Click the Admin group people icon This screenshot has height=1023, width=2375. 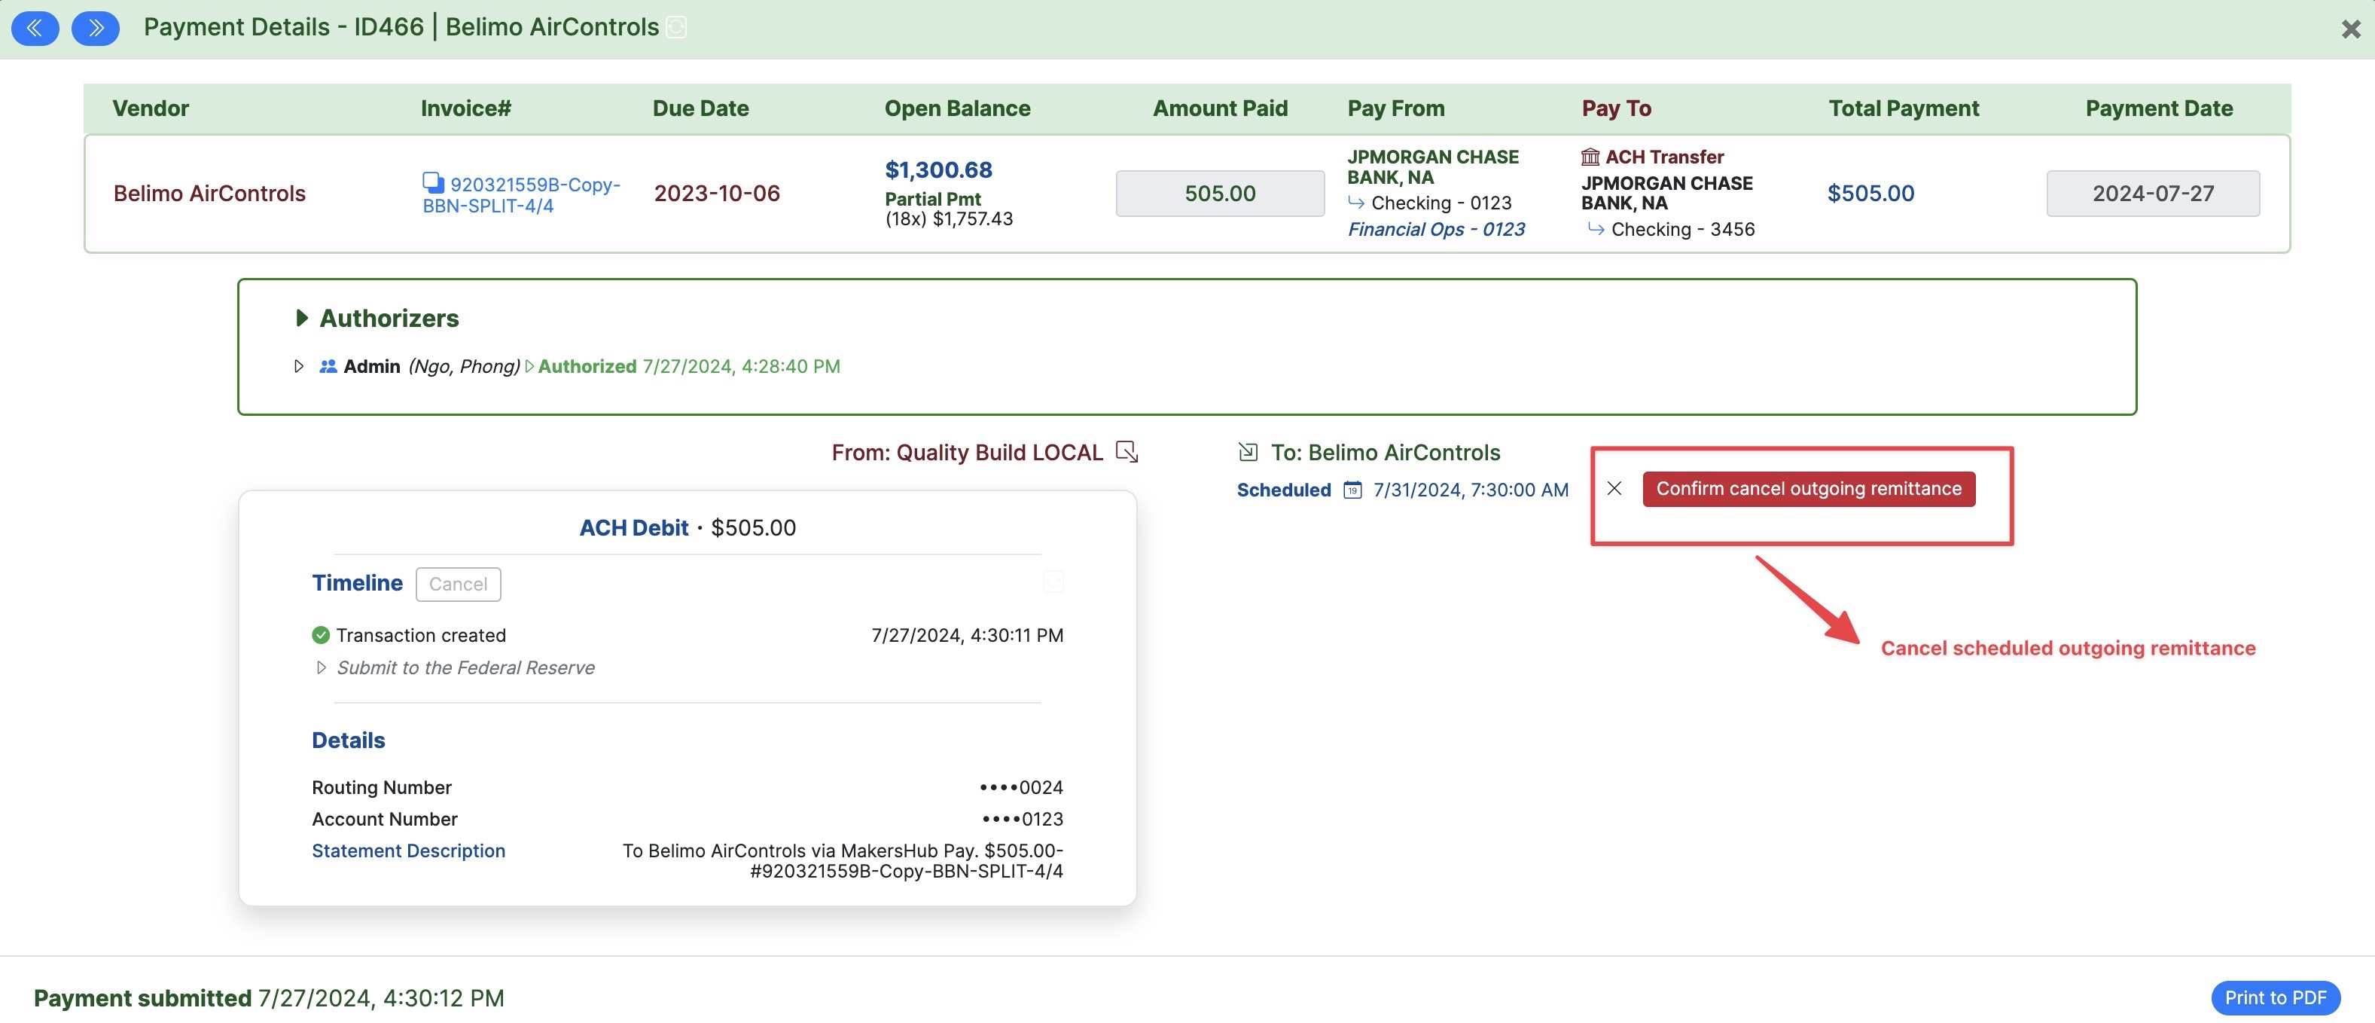(328, 366)
